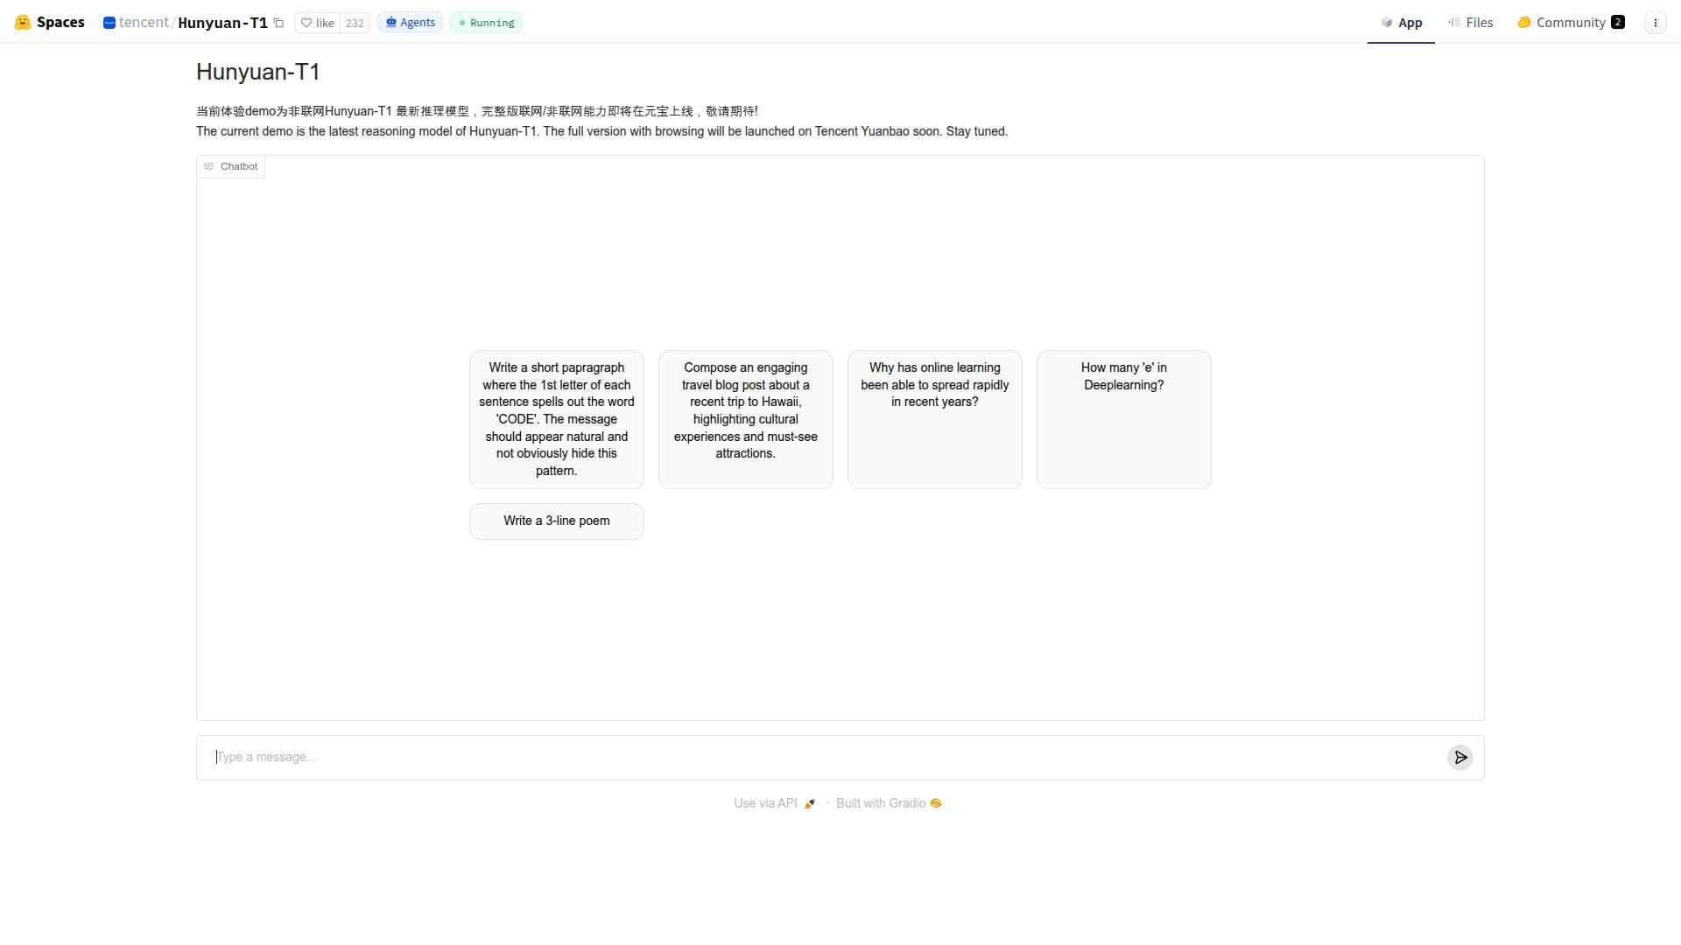Open the Community tab
The width and height of the screenshot is (1681, 945).
(1571, 23)
